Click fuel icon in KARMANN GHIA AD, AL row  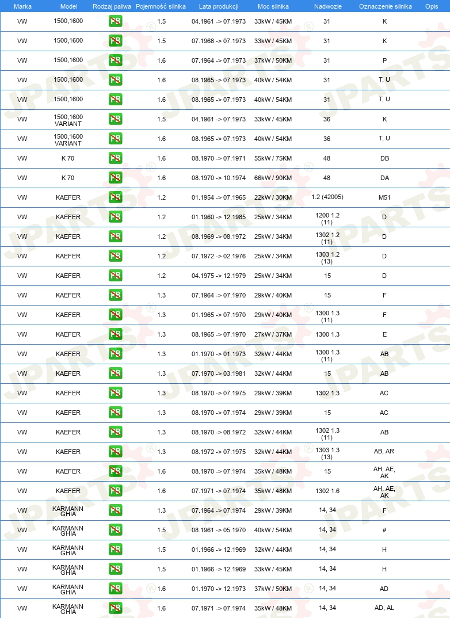(x=116, y=608)
